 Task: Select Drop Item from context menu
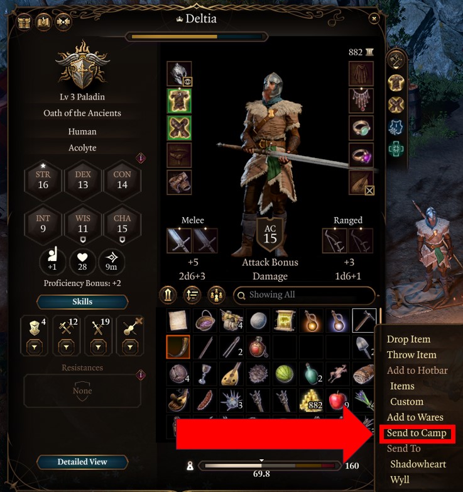[x=408, y=339]
